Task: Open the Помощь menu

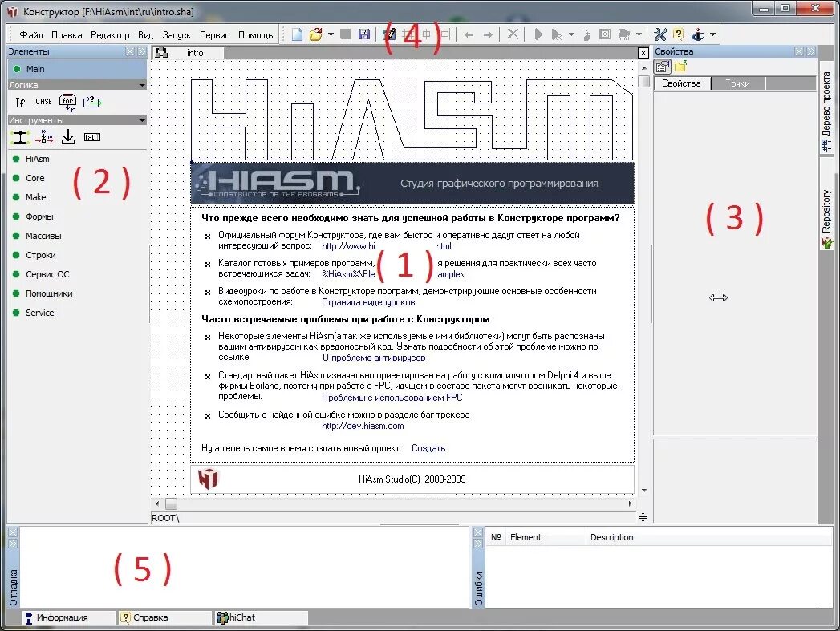Action: point(256,35)
